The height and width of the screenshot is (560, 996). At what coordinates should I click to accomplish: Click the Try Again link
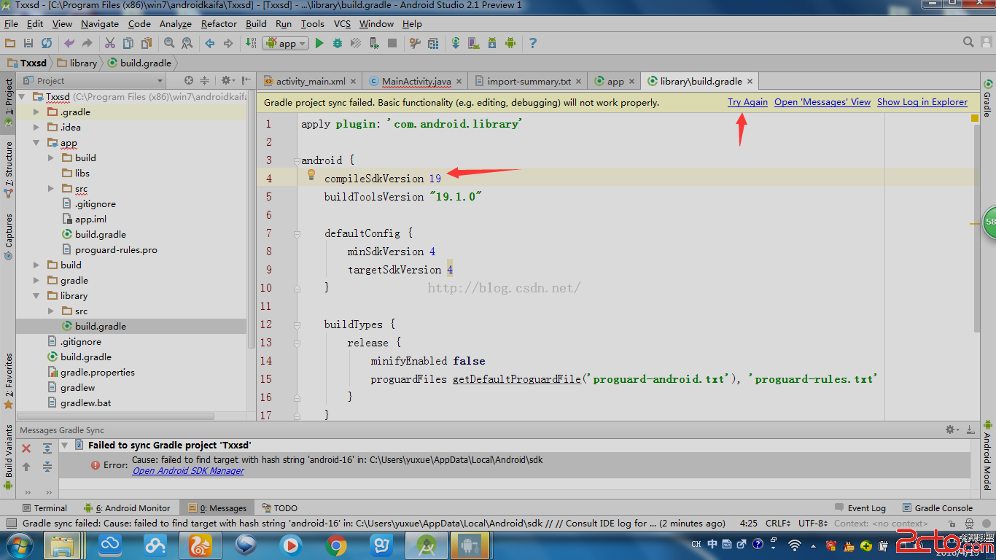pos(747,102)
